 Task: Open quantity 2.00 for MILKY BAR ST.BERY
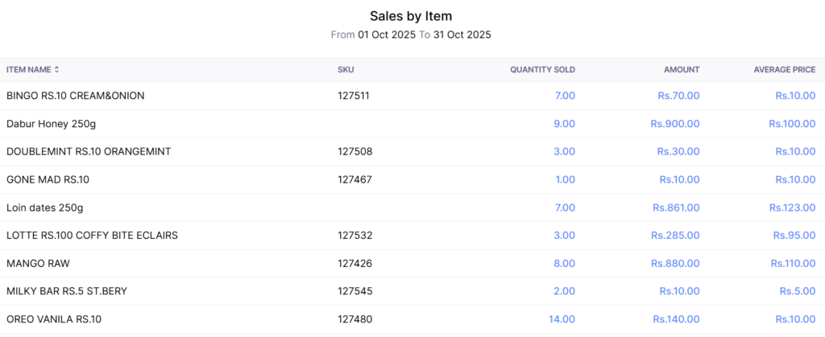[x=565, y=291]
